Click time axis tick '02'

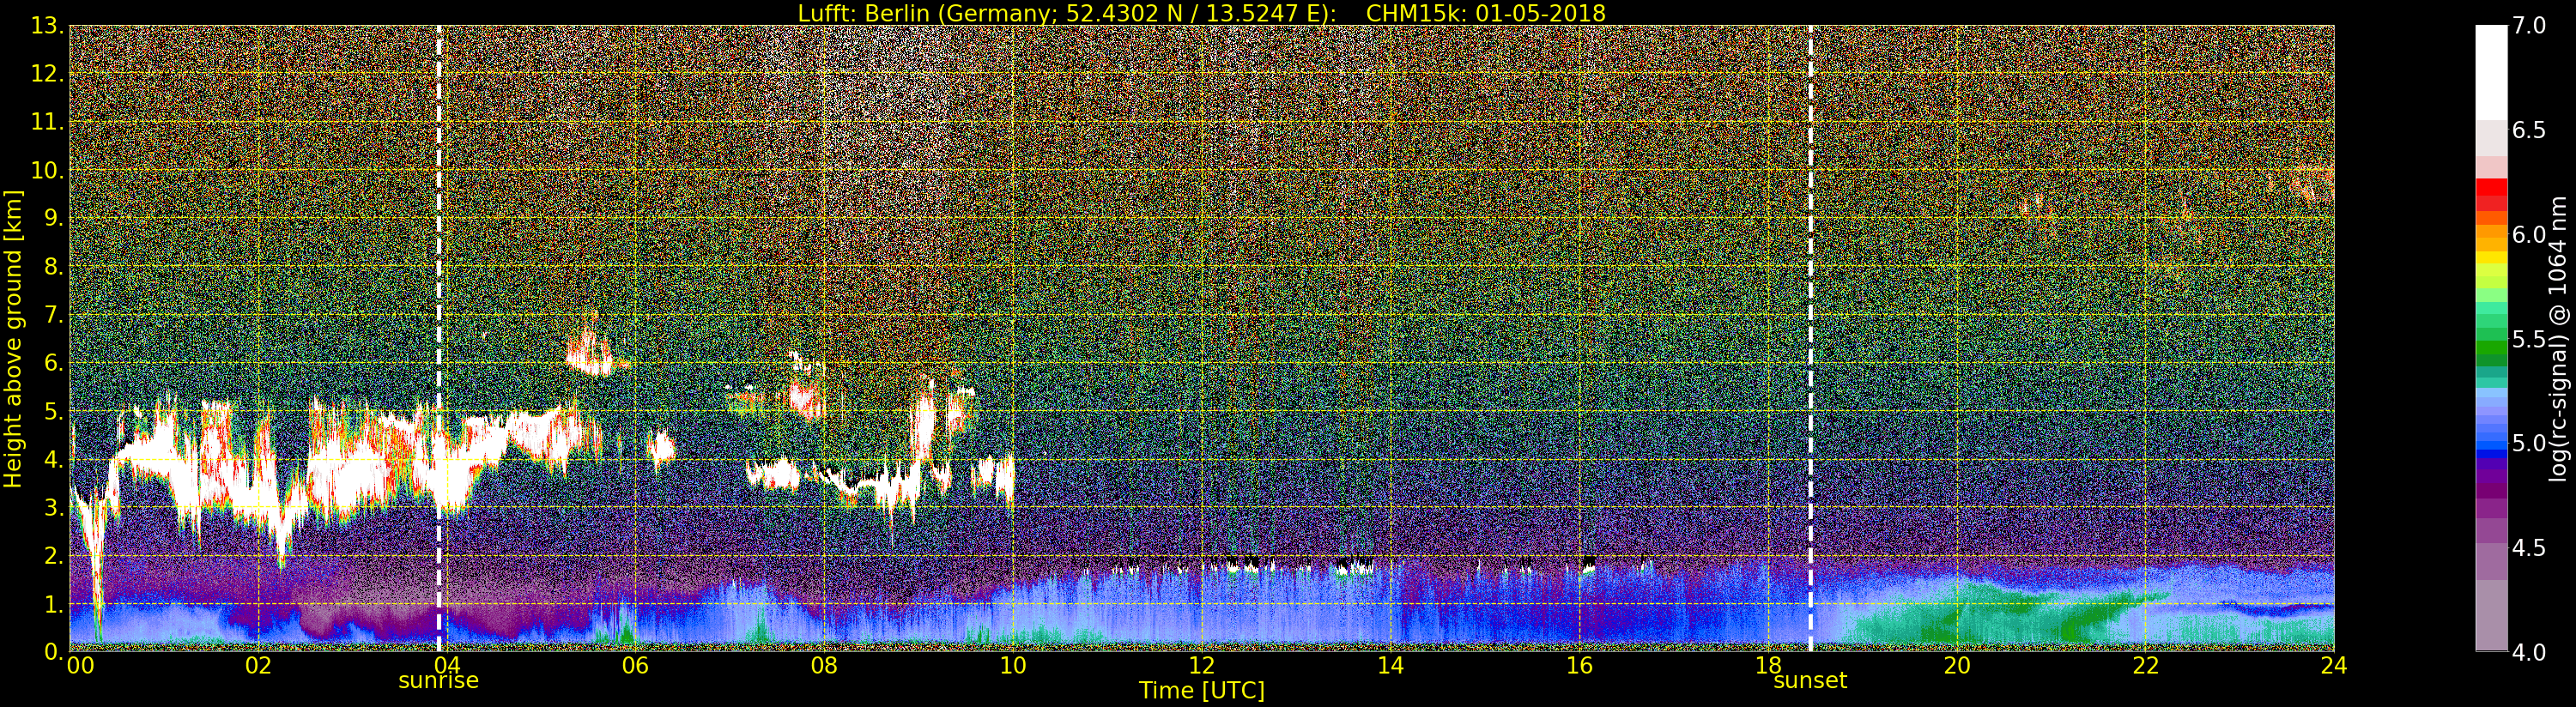click(258, 666)
